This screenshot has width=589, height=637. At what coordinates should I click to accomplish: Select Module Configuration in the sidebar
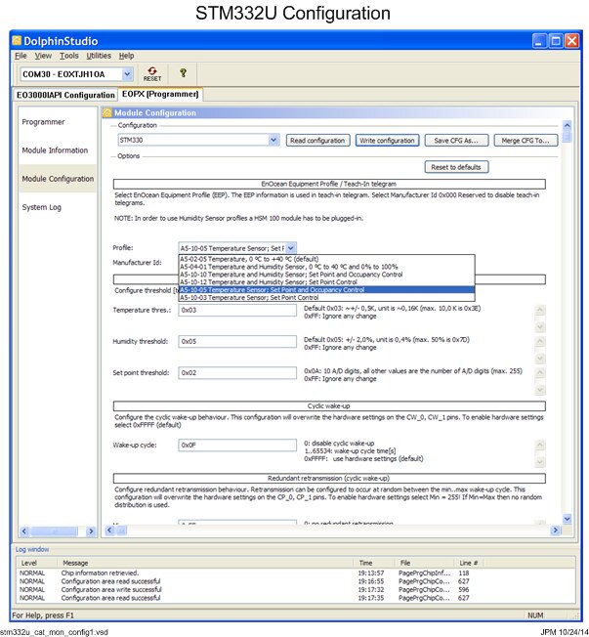58,179
